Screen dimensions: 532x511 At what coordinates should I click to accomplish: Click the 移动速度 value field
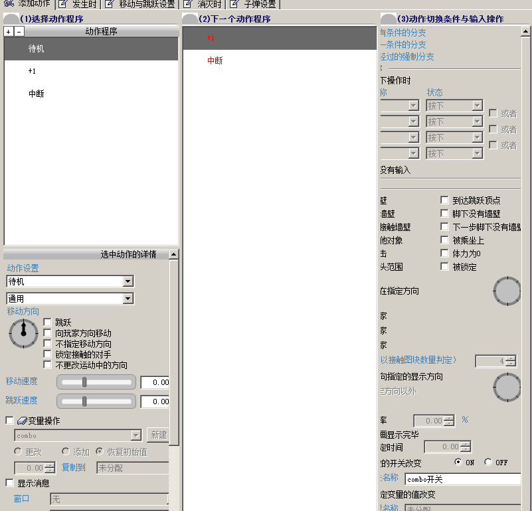point(155,382)
